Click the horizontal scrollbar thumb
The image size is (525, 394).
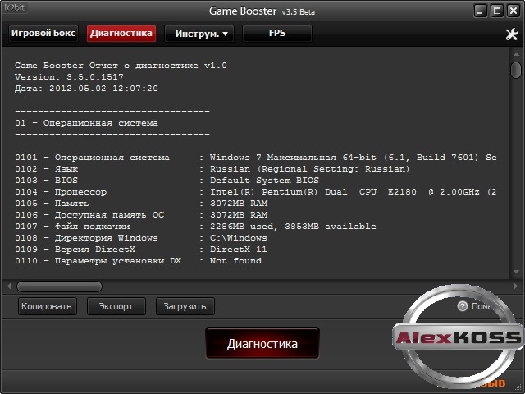(x=59, y=286)
